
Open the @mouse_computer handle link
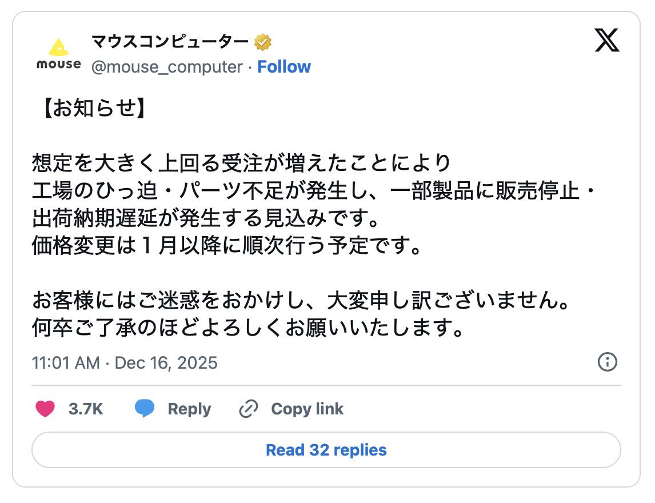167,67
